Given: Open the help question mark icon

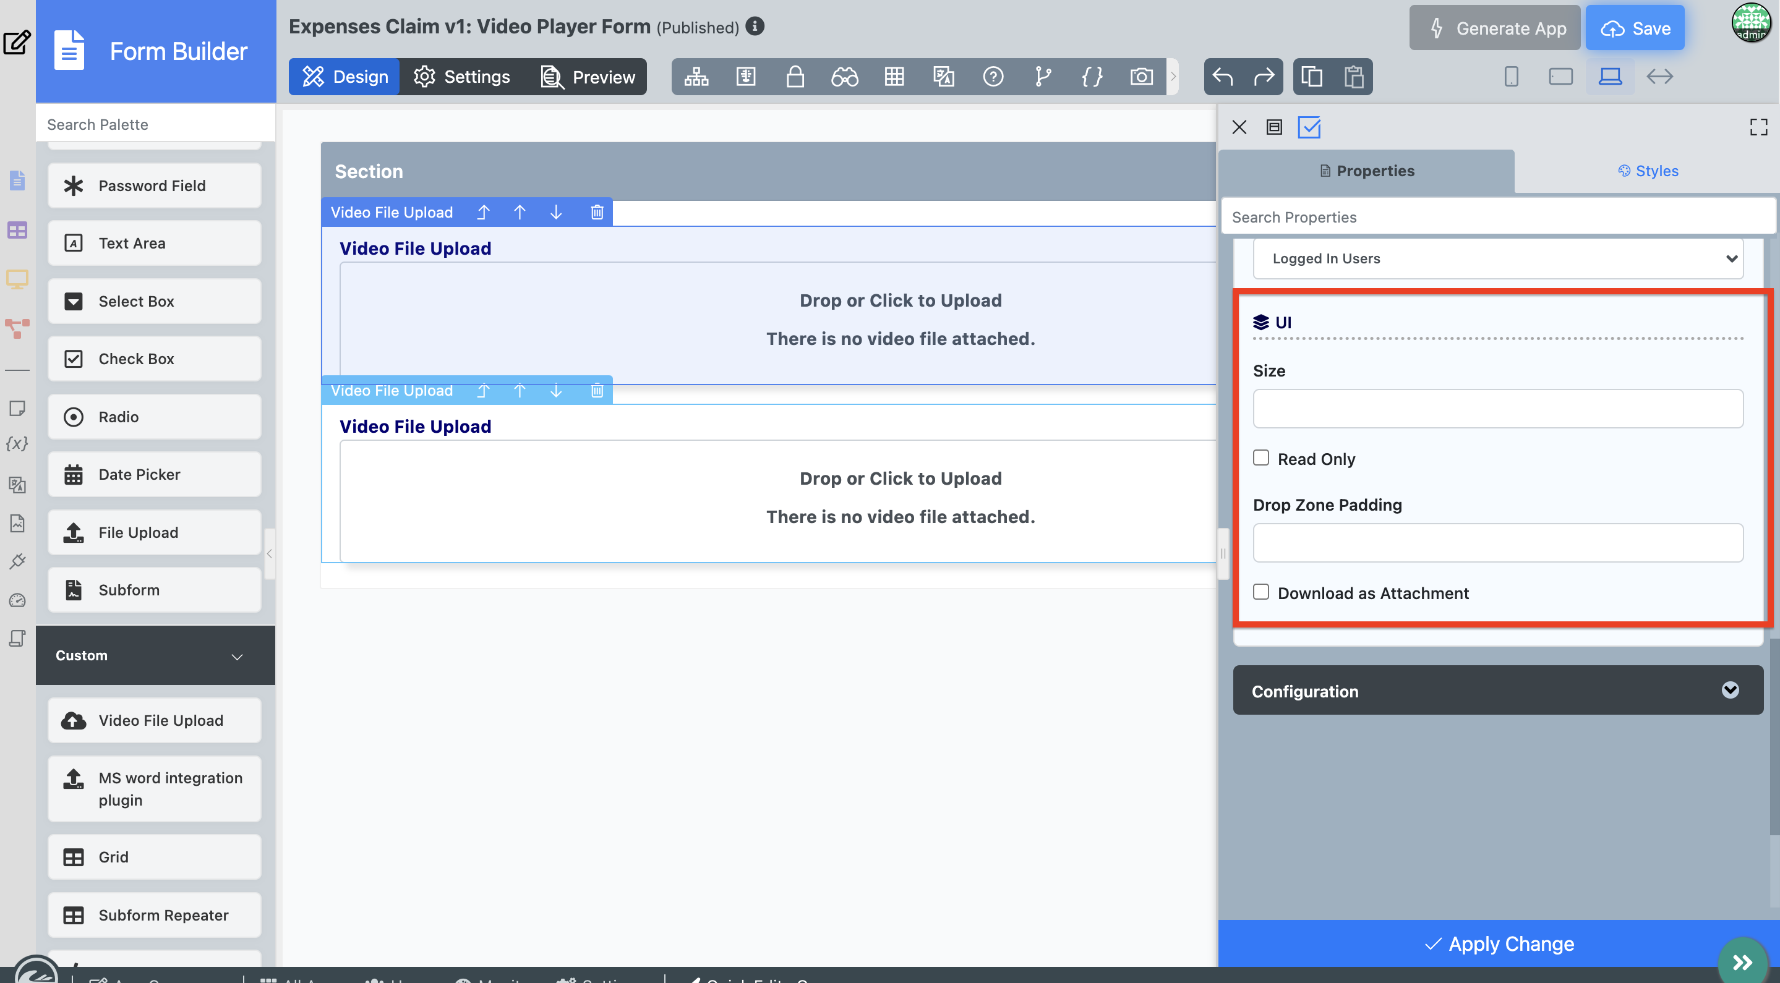Looking at the screenshot, I should click(993, 77).
